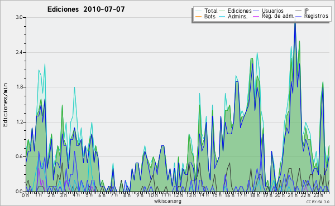Click the orange Bots legend line swatch
This screenshot has width=335, height=206.
pos(199,16)
